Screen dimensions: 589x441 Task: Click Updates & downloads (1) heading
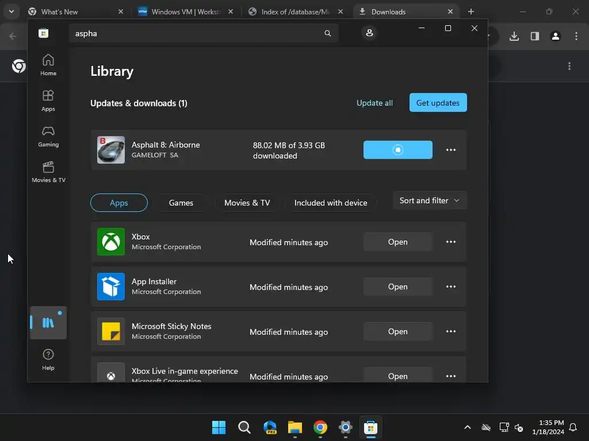pos(139,103)
